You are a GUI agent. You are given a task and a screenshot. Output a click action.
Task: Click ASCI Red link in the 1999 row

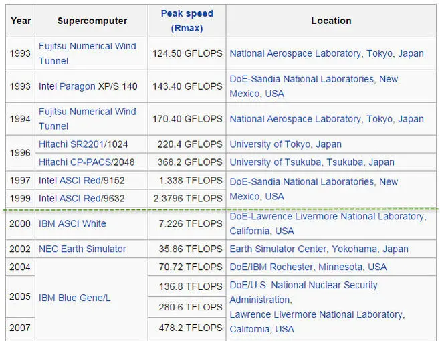coord(80,198)
